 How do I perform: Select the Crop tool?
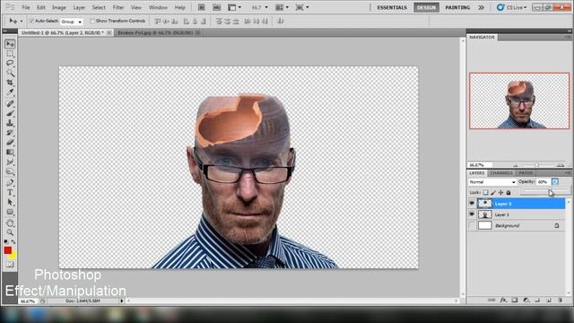(10, 83)
